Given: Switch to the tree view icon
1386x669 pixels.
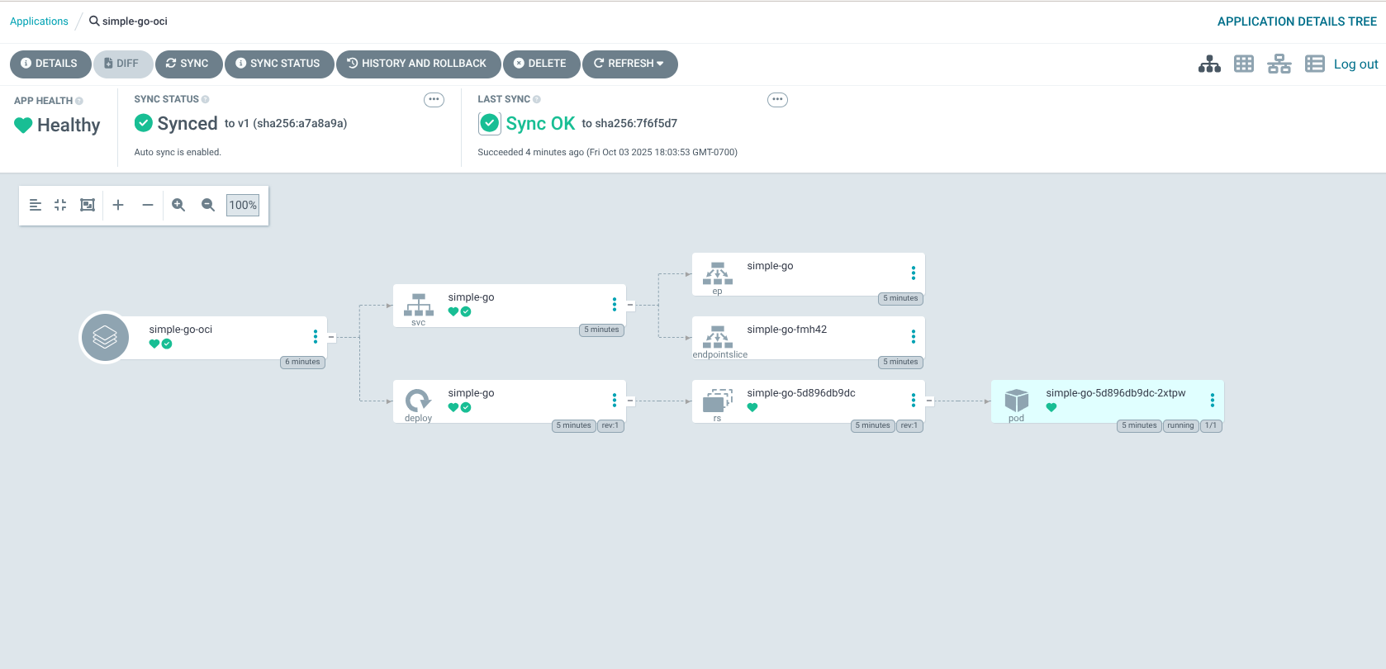Looking at the screenshot, I should coord(1209,64).
